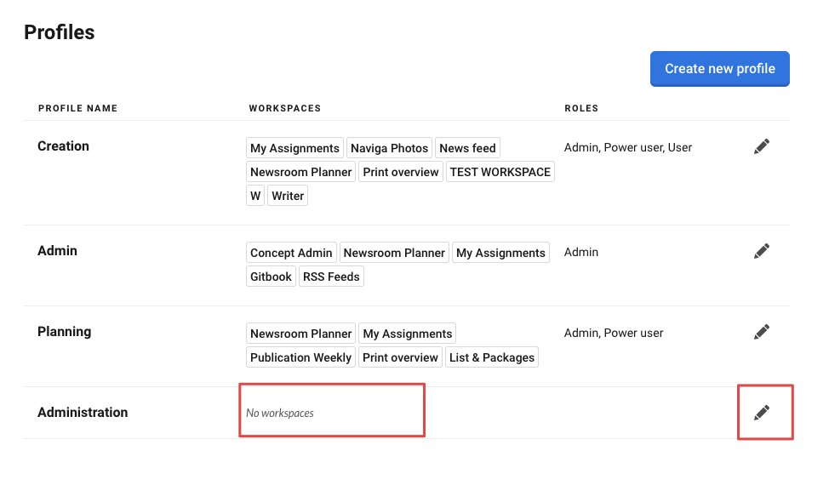Click My Assignments tag in Planning row
The image size is (829, 485).
tap(407, 334)
